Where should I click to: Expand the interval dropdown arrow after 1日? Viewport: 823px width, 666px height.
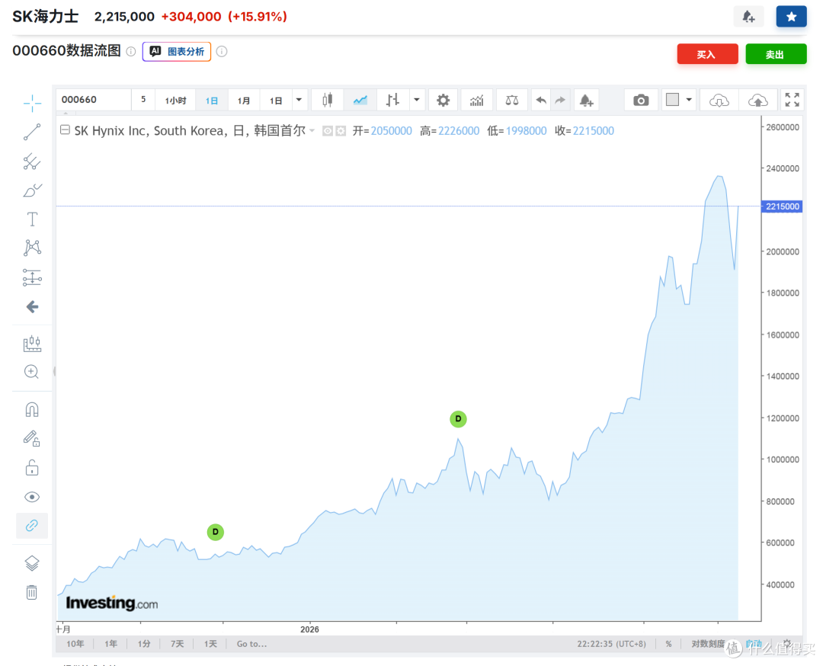pos(299,100)
